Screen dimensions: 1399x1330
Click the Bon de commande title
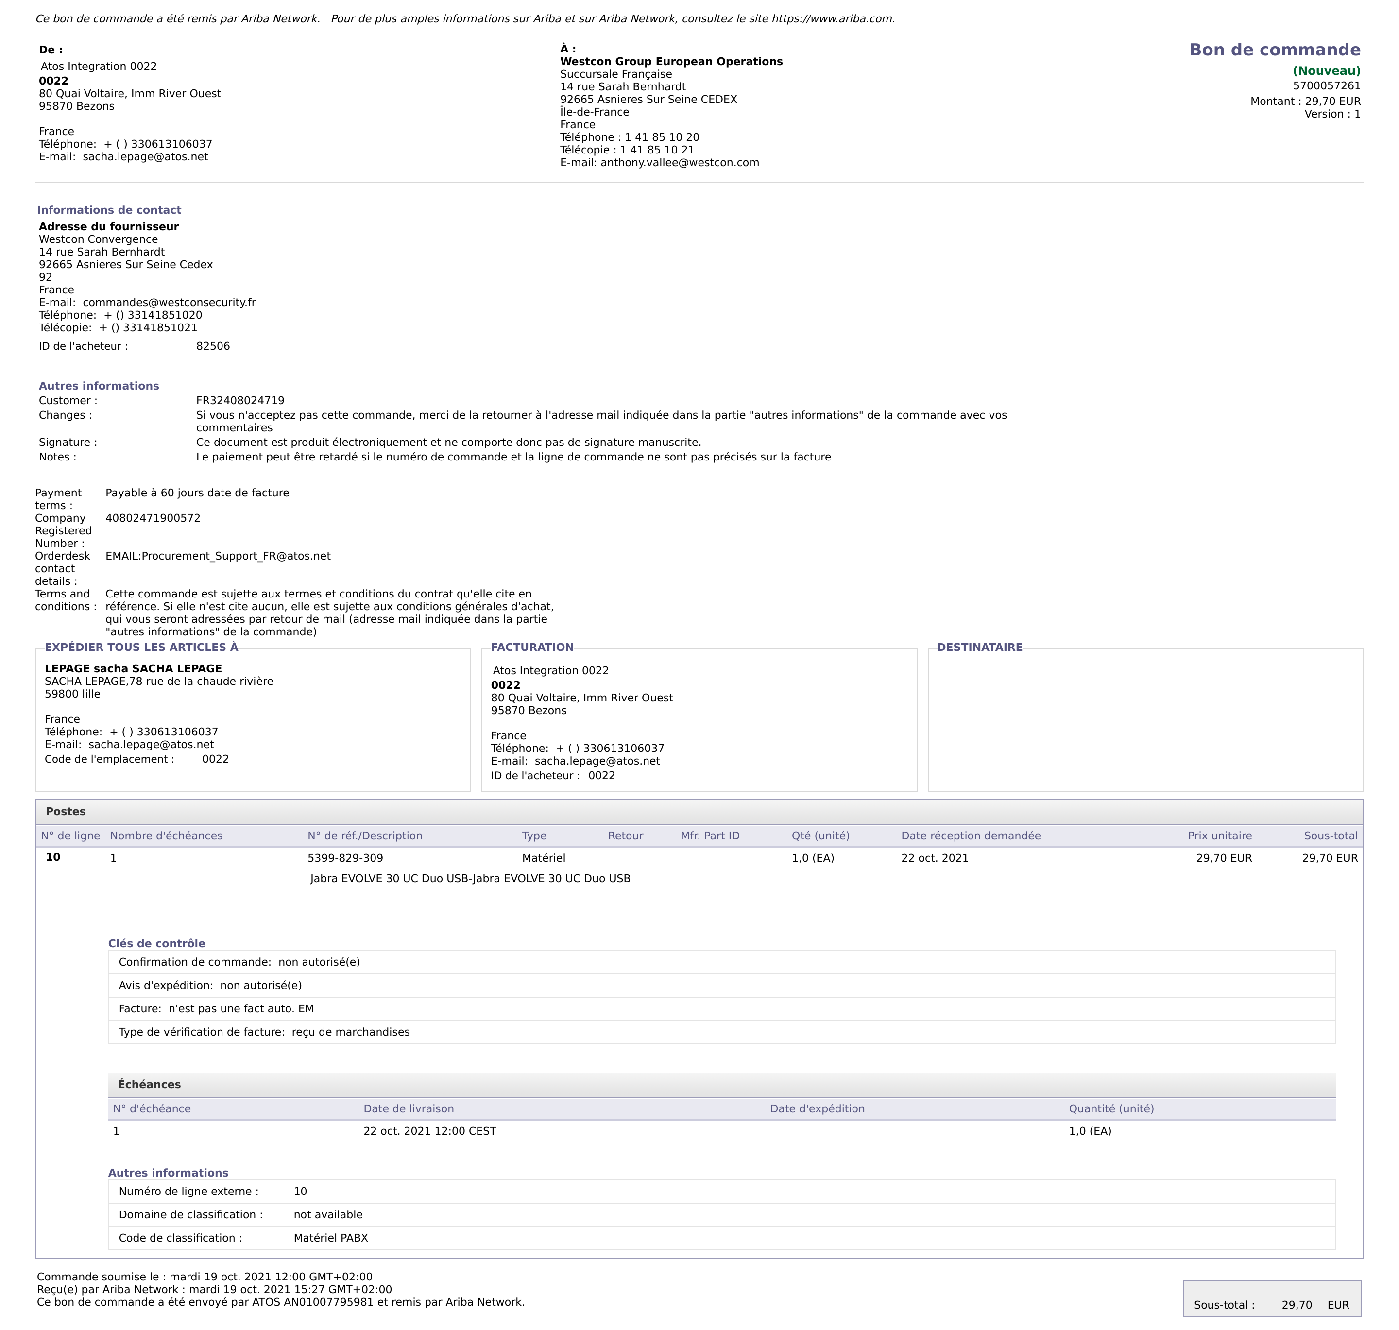tap(1274, 50)
